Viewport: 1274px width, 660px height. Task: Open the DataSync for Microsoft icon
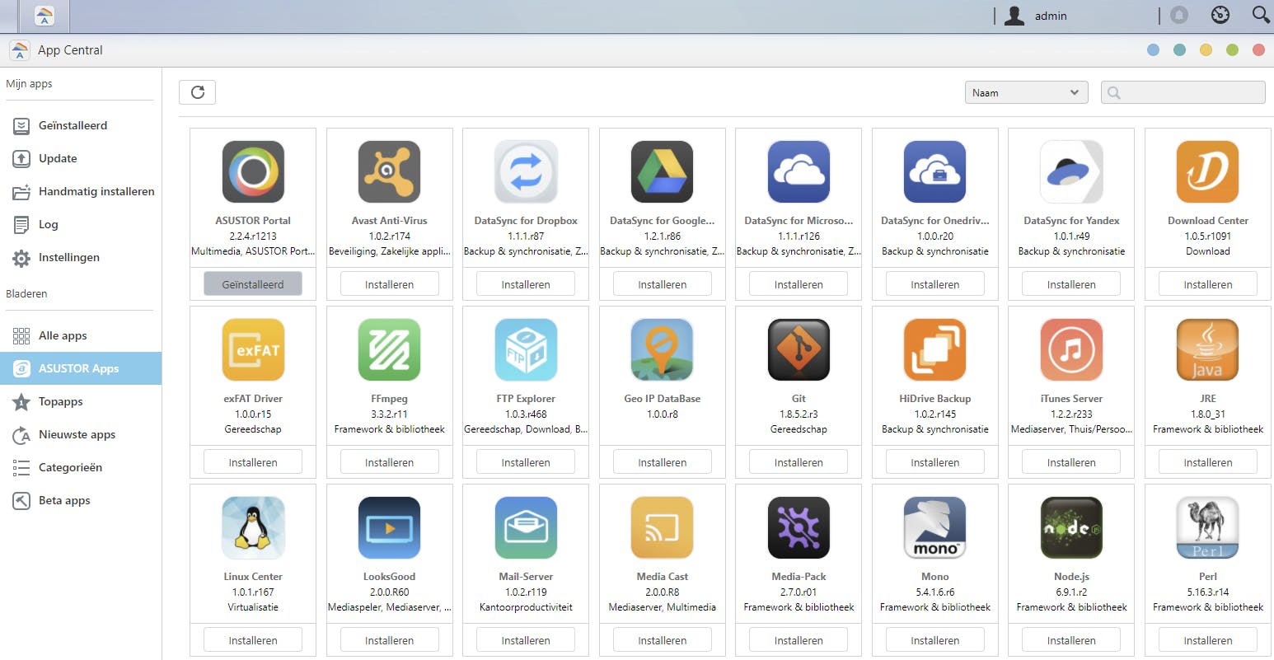[x=799, y=171]
